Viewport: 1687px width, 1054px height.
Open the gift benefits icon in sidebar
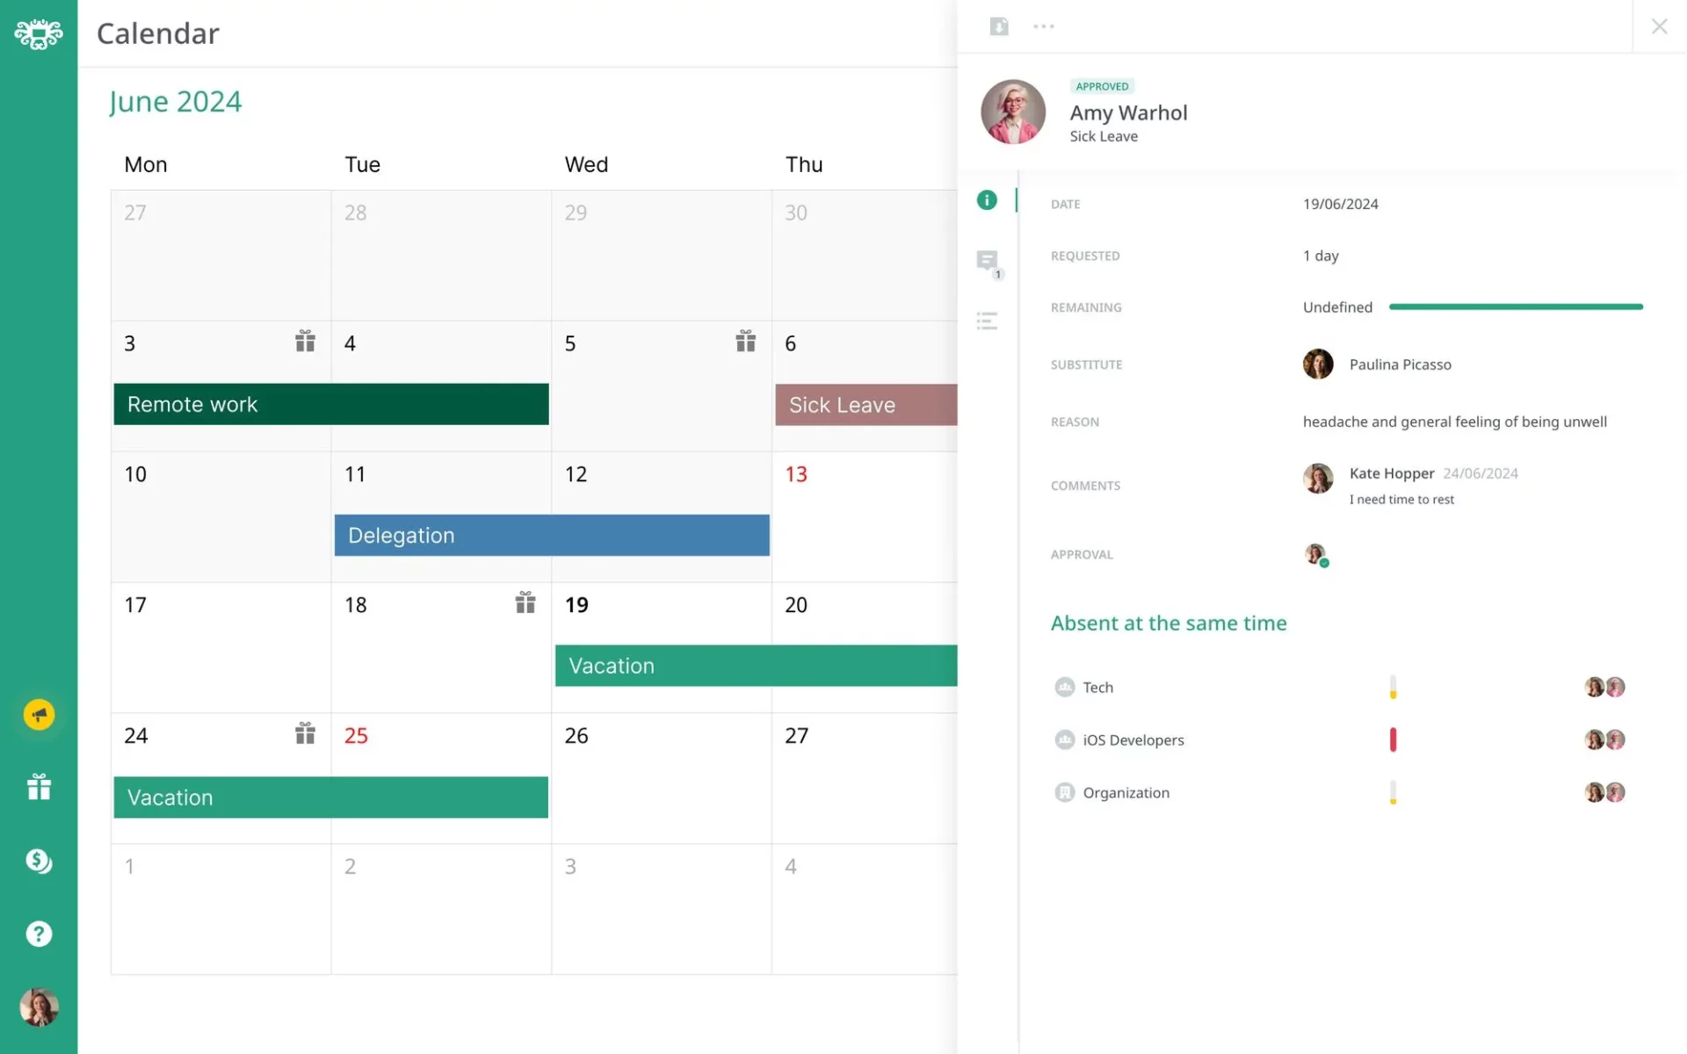coord(39,787)
